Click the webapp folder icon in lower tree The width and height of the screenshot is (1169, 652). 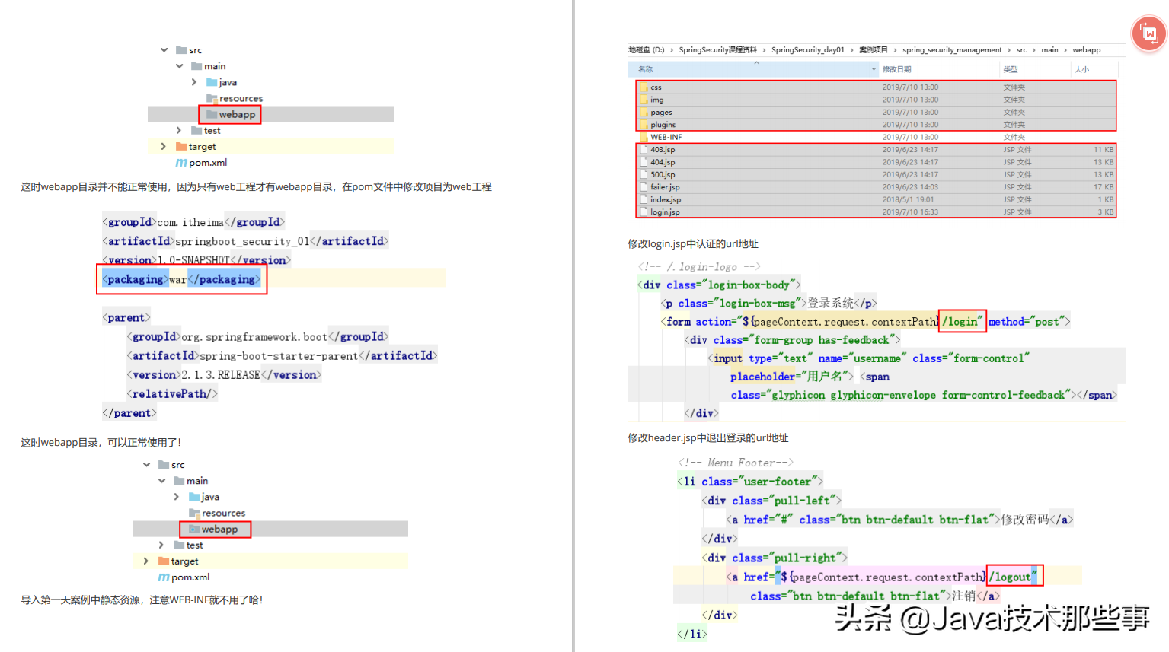click(x=194, y=529)
